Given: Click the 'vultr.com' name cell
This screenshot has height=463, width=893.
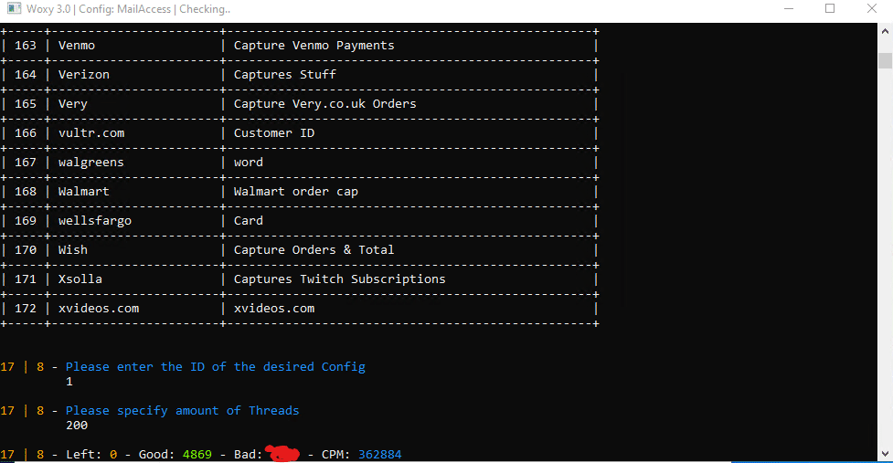Looking at the screenshot, I should [x=91, y=133].
